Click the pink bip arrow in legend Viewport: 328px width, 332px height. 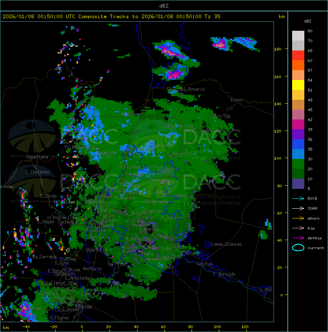pyautogui.click(x=298, y=228)
